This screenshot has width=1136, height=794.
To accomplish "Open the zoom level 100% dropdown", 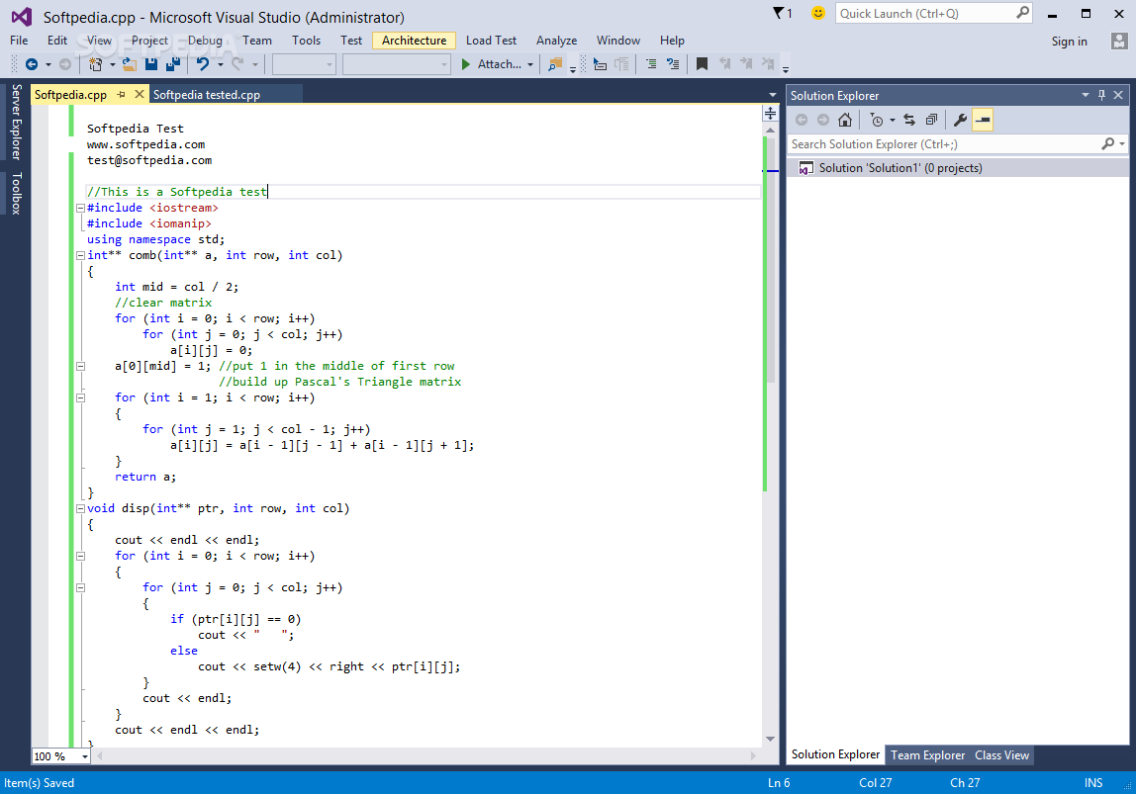I will pos(84,756).
